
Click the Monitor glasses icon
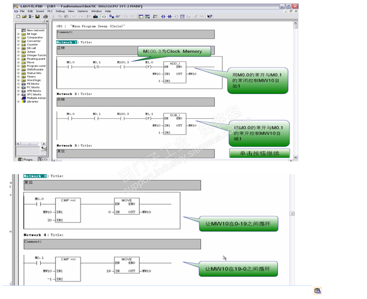118,16
